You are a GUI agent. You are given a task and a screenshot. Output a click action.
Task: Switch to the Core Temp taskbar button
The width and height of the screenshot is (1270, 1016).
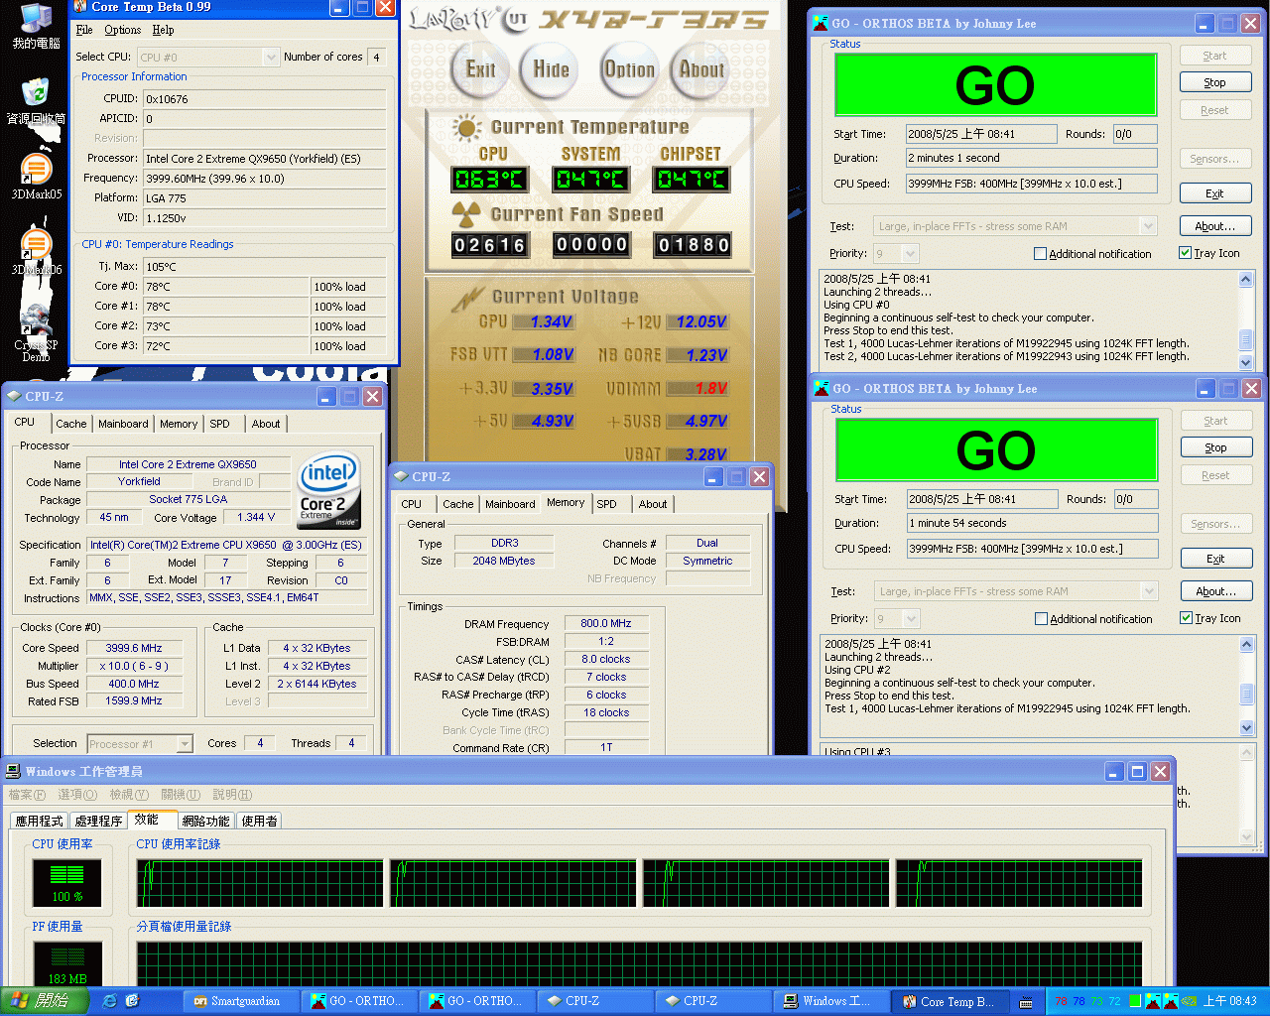951,1001
